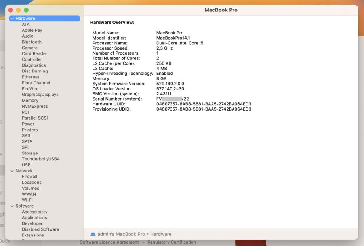The width and height of the screenshot is (364, 246).
Task: Select the Software category
Action: (25, 206)
